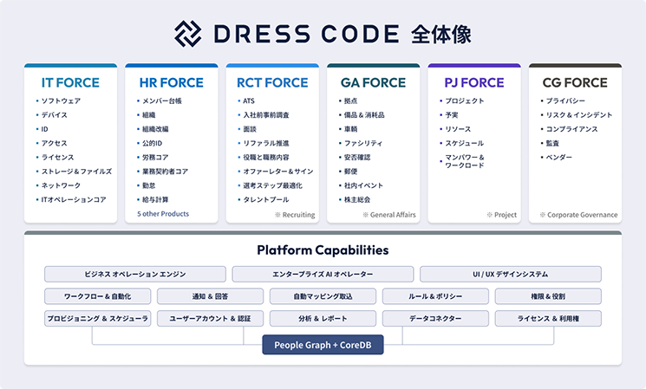Click 株主総会 under GA FORCE
This screenshot has height=389, width=646.
point(357,199)
